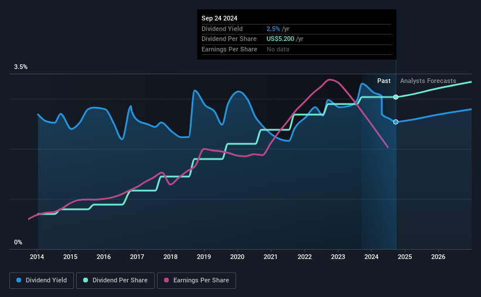Click the 2018 x-axis label
The image size is (481, 297).
pyautogui.click(x=170, y=257)
